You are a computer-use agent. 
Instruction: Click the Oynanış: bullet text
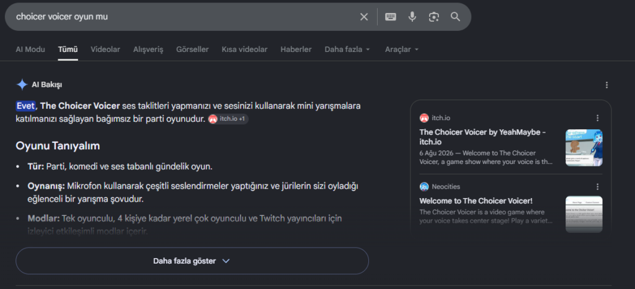pyautogui.click(x=193, y=193)
